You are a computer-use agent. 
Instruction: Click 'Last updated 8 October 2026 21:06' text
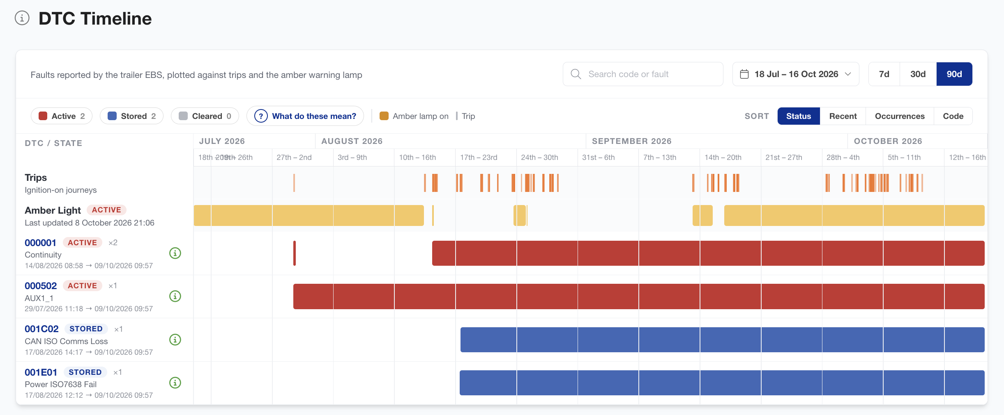click(90, 223)
